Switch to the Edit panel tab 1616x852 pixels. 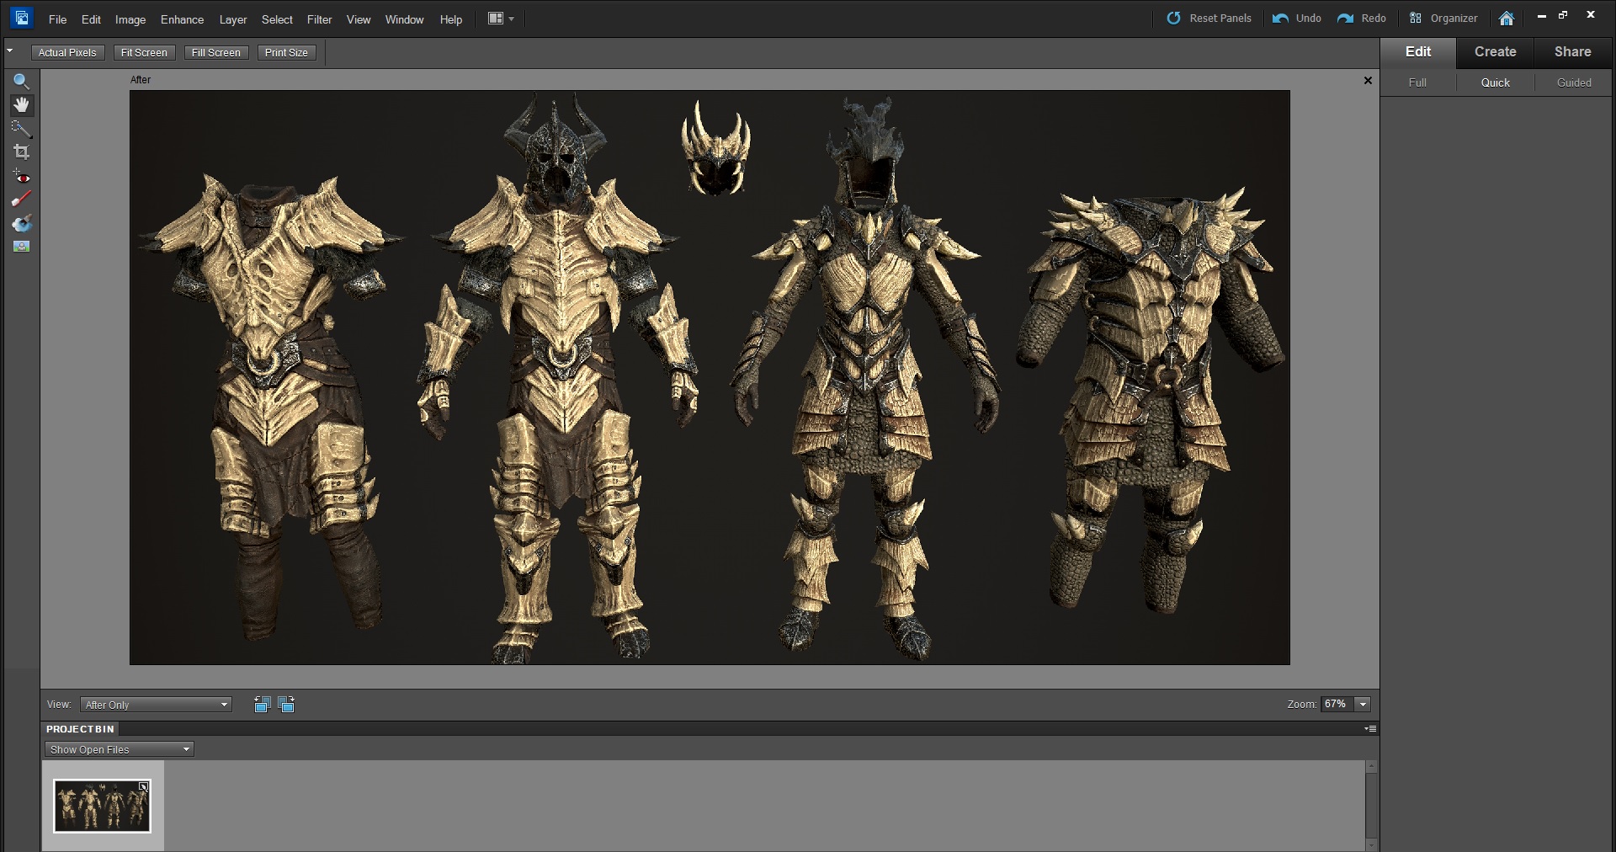click(1418, 51)
